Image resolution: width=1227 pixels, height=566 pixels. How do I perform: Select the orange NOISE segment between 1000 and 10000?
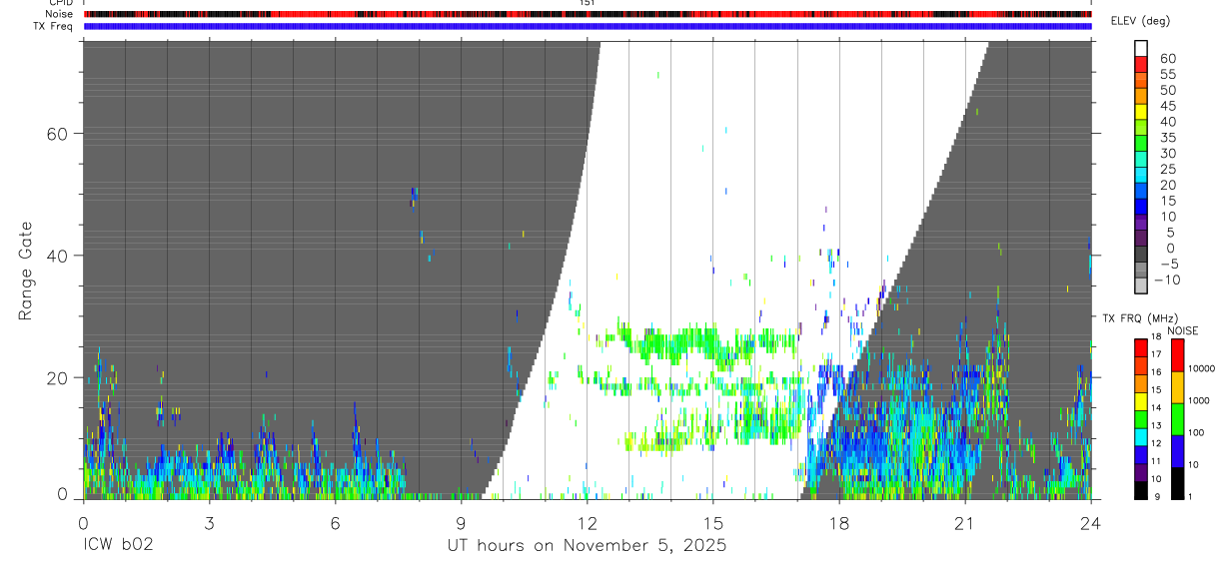tap(1177, 386)
